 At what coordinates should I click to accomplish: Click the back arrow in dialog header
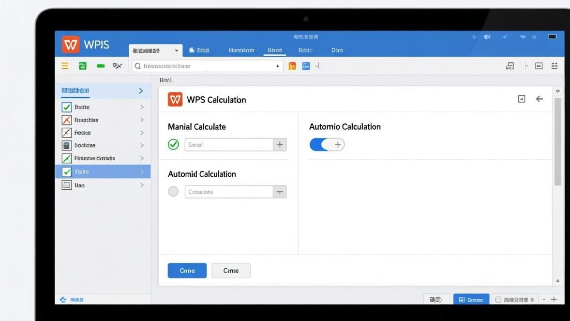pos(540,99)
